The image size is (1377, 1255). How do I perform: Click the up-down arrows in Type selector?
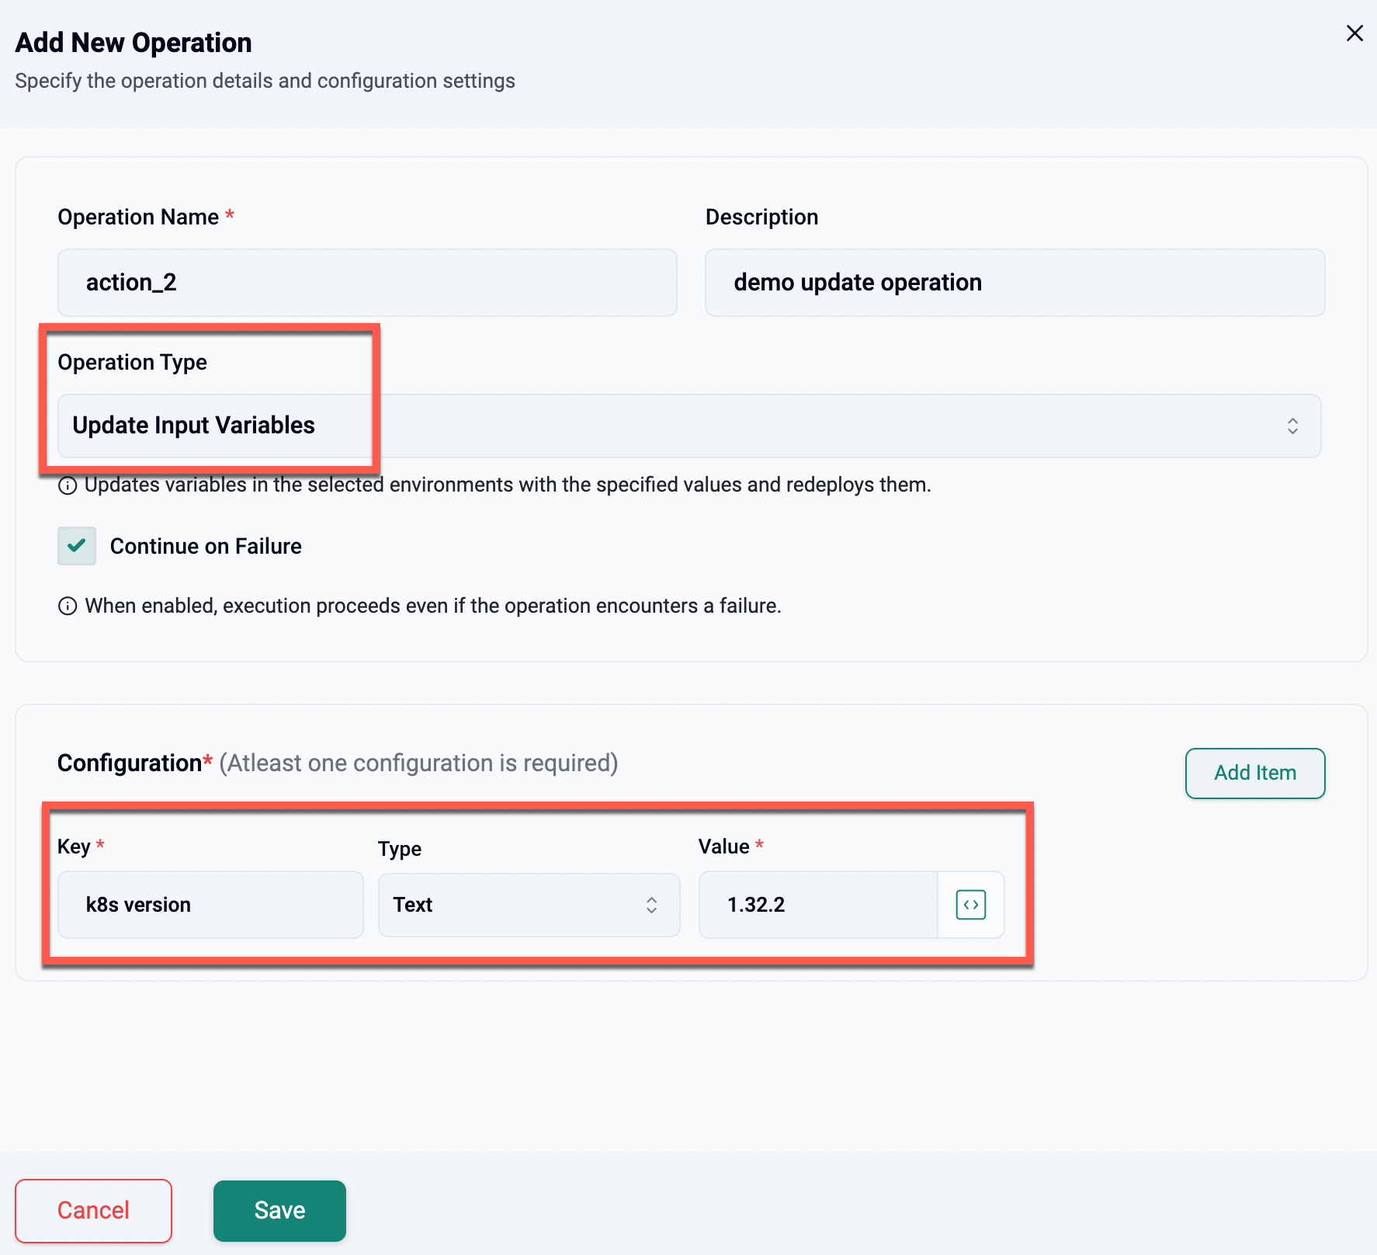coord(651,905)
